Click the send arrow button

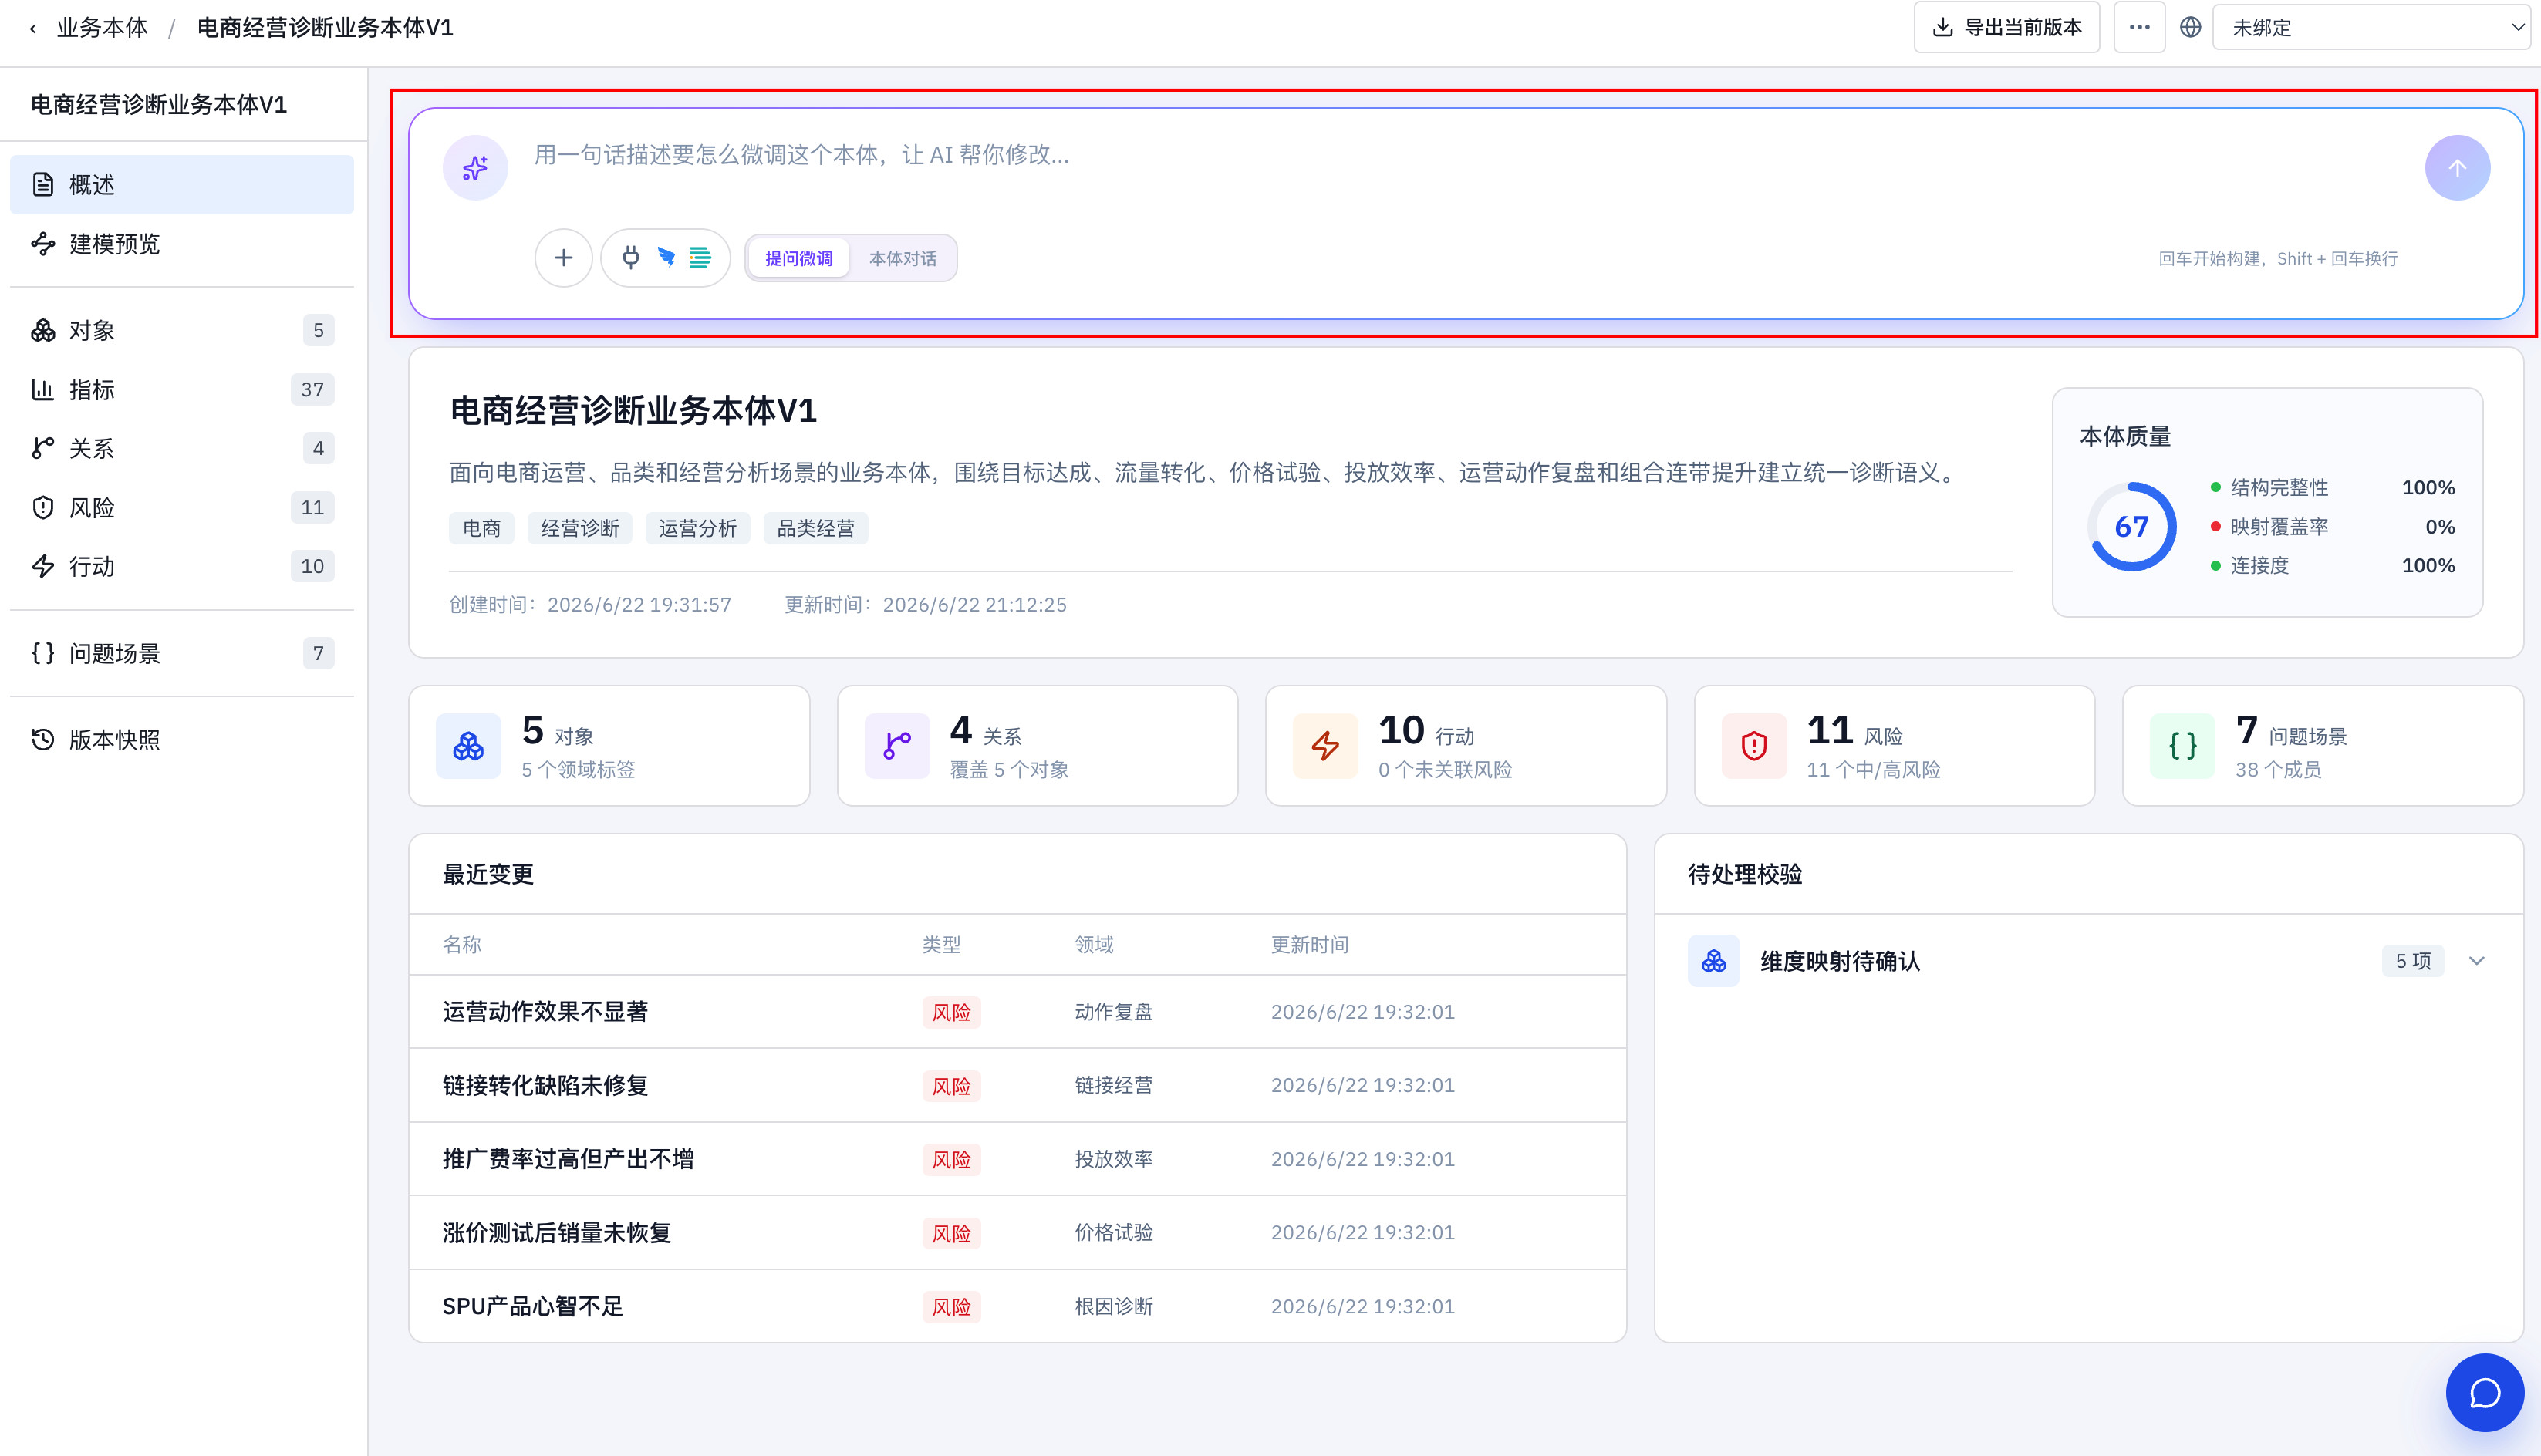pos(2457,167)
